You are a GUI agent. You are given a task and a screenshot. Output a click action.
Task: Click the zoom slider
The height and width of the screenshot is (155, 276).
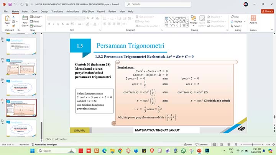click(252, 144)
